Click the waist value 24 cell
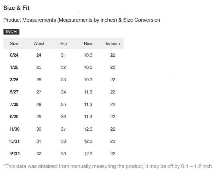 (39, 55)
